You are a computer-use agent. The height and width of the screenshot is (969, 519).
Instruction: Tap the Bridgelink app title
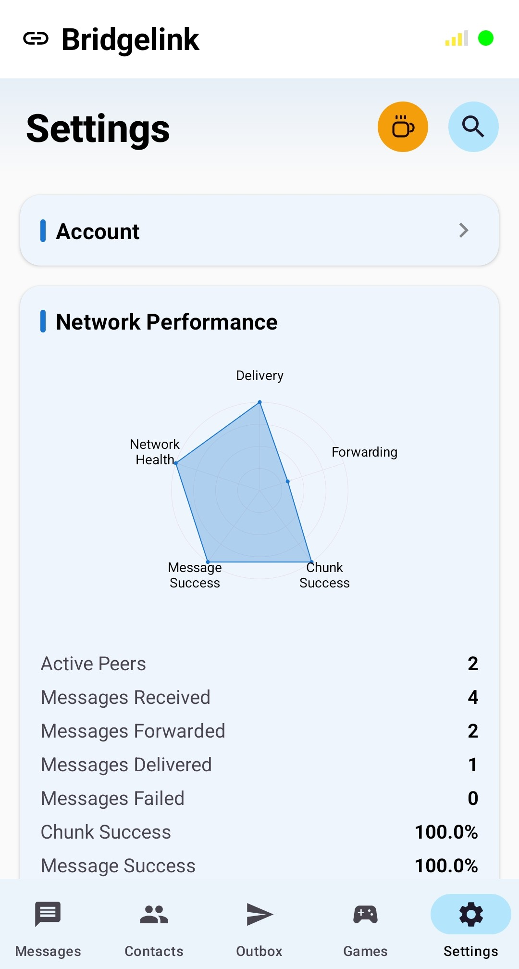coord(130,39)
